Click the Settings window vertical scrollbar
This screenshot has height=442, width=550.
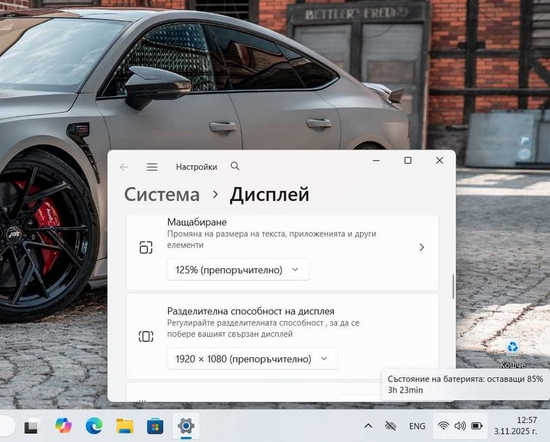coord(453,287)
